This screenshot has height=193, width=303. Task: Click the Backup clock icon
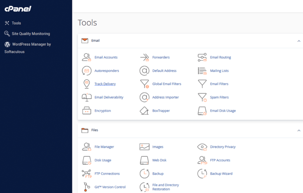(x=144, y=173)
